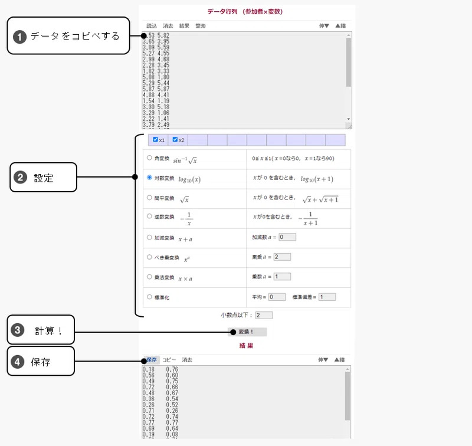Image resolution: width=472 pixels, height=446 pixels.
Task: Click the result row "0.71 0.26"
Action: tap(160, 411)
